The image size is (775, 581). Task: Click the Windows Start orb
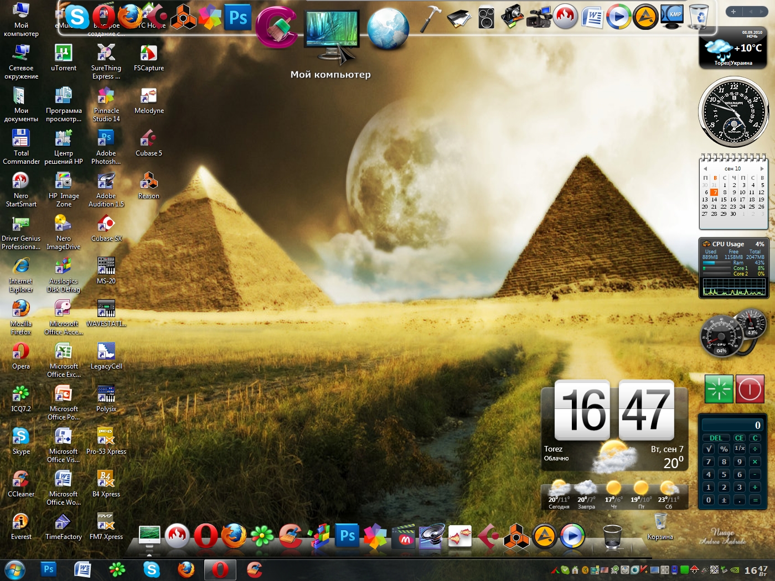coord(14,569)
